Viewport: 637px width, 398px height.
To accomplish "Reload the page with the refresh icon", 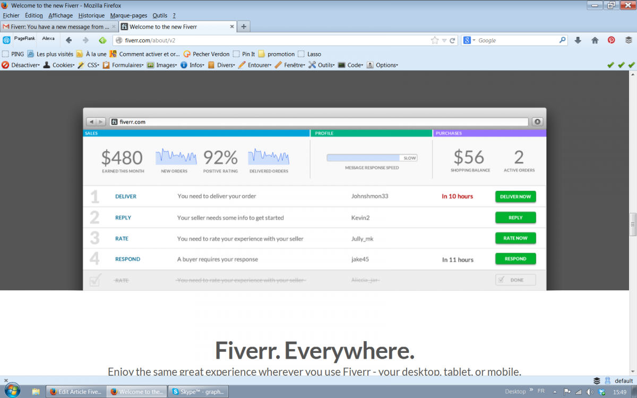I will (x=453, y=40).
